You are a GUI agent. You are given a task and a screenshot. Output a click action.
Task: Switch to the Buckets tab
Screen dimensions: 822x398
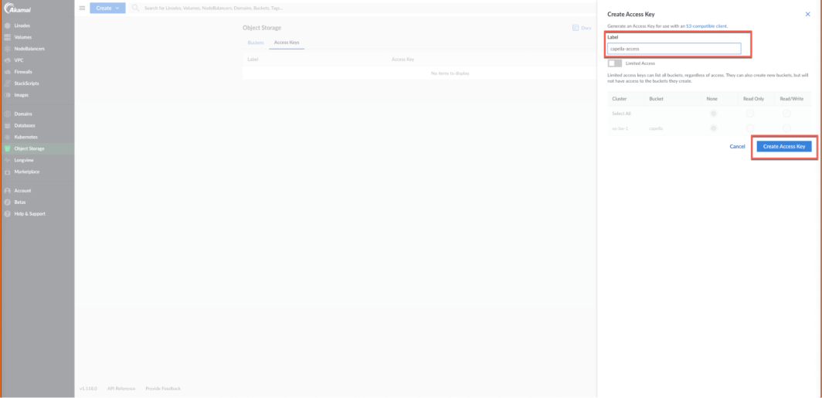256,42
